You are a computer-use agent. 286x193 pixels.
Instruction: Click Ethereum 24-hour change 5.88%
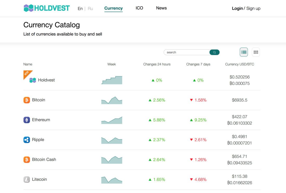[157, 120]
